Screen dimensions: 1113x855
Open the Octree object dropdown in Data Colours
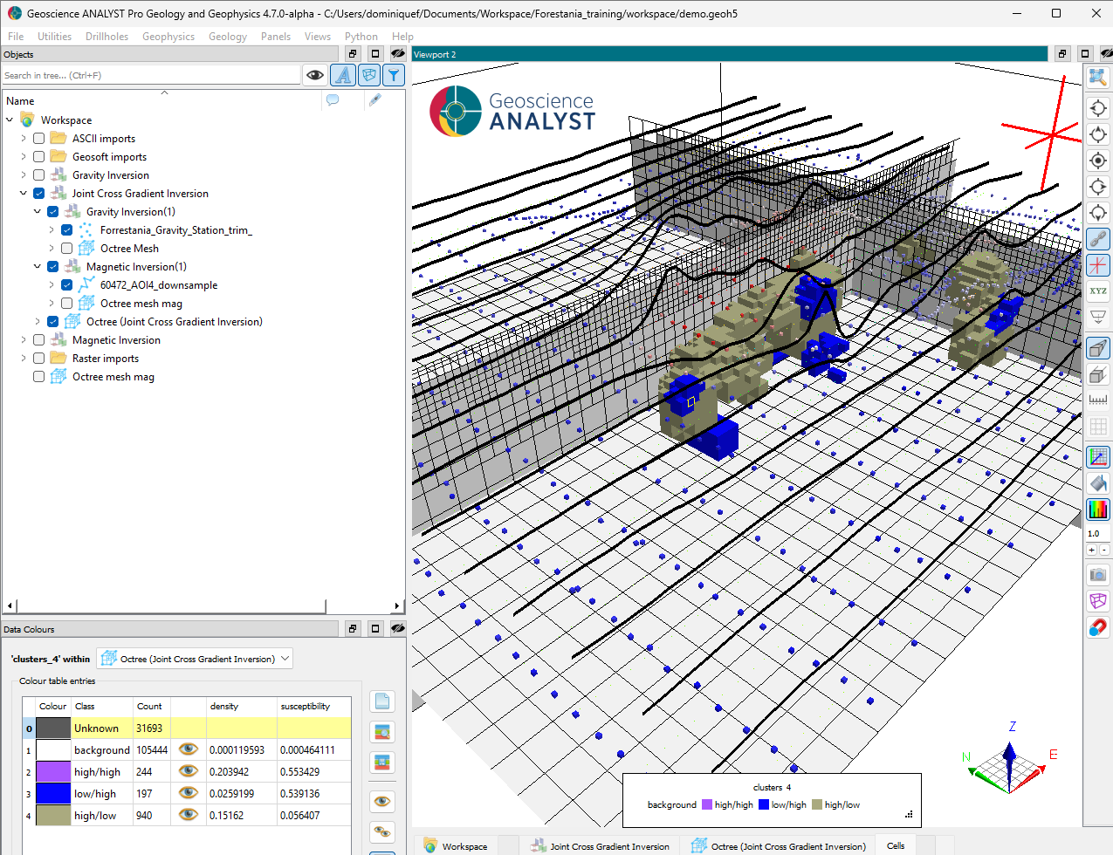click(x=195, y=659)
